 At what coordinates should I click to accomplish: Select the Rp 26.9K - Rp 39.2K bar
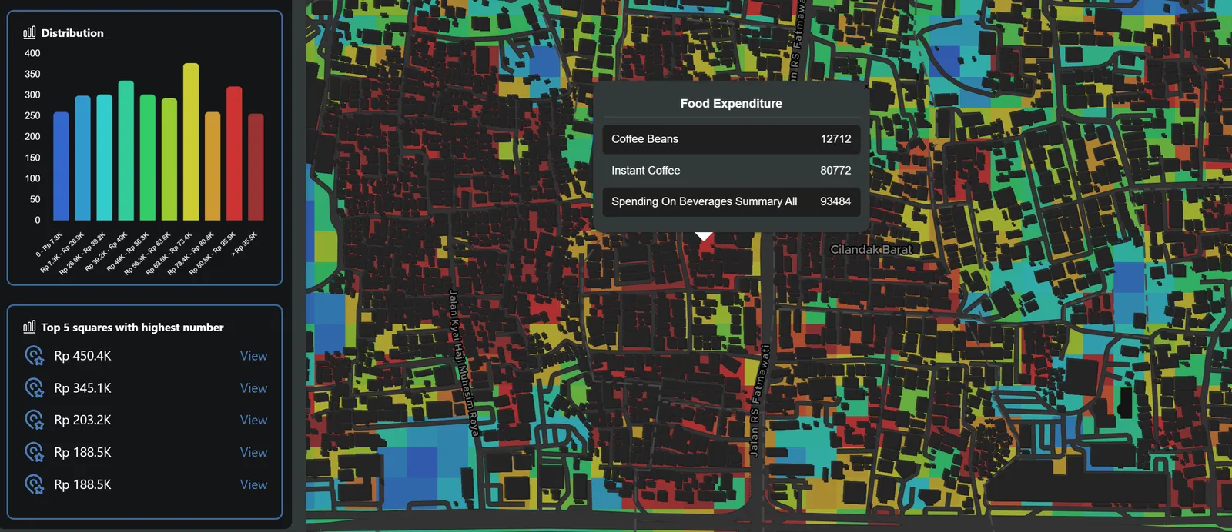coord(104,158)
